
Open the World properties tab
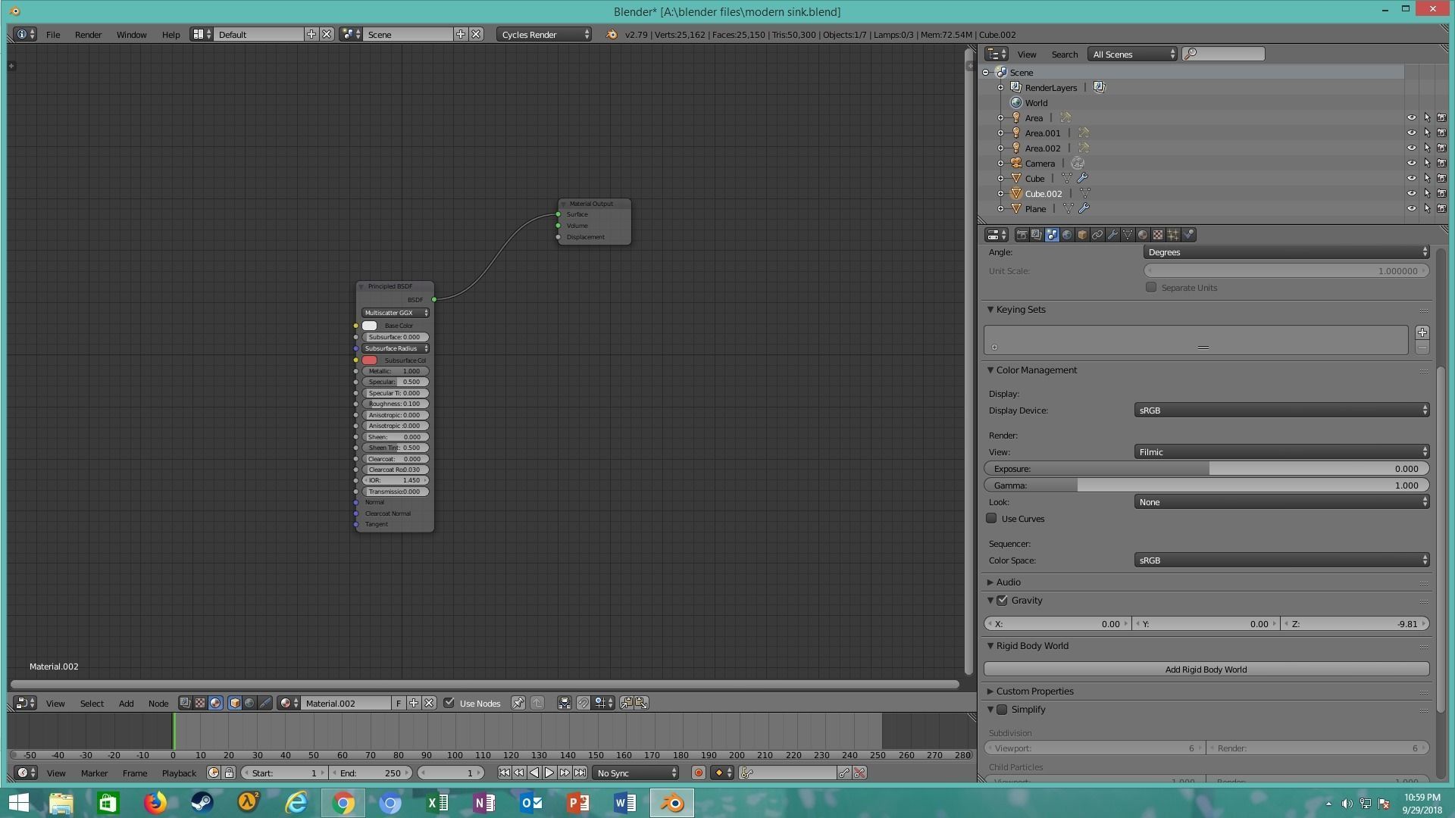click(x=1067, y=235)
